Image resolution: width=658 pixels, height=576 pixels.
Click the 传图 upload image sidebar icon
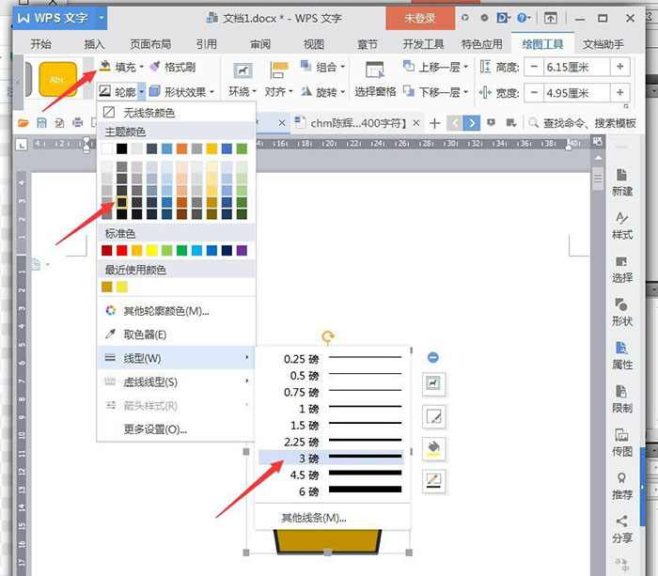(x=622, y=440)
